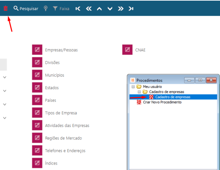
Task: Click the Tipos de Empresa label
Action: [x=61, y=113]
